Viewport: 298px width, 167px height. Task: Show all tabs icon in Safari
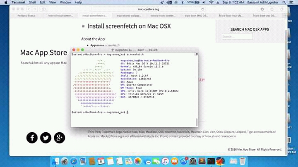(282, 9)
